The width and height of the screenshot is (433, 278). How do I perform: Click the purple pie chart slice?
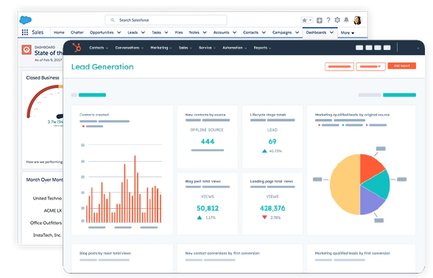point(370,202)
